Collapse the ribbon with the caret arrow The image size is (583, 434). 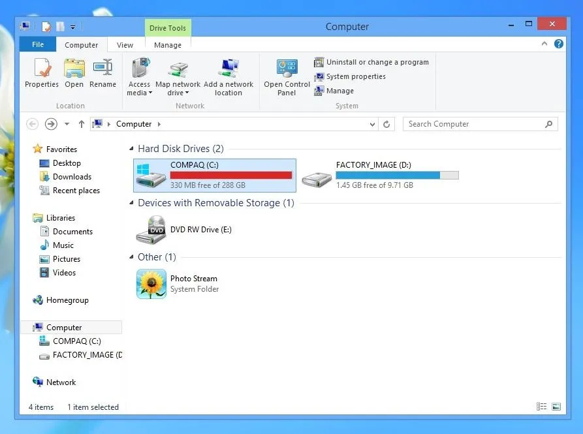coord(544,44)
